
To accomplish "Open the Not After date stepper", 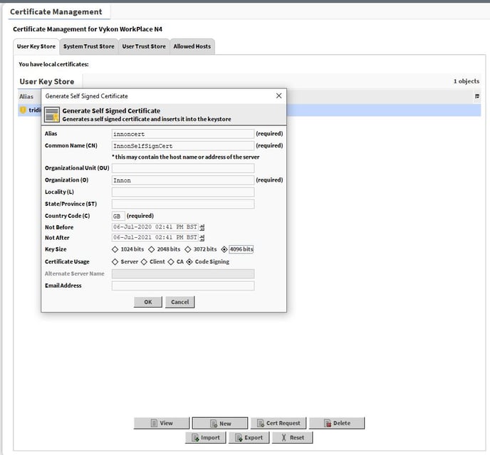I will [202, 238].
